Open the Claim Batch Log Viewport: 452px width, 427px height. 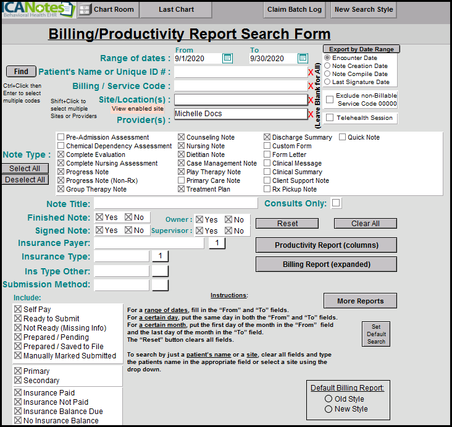click(x=294, y=10)
